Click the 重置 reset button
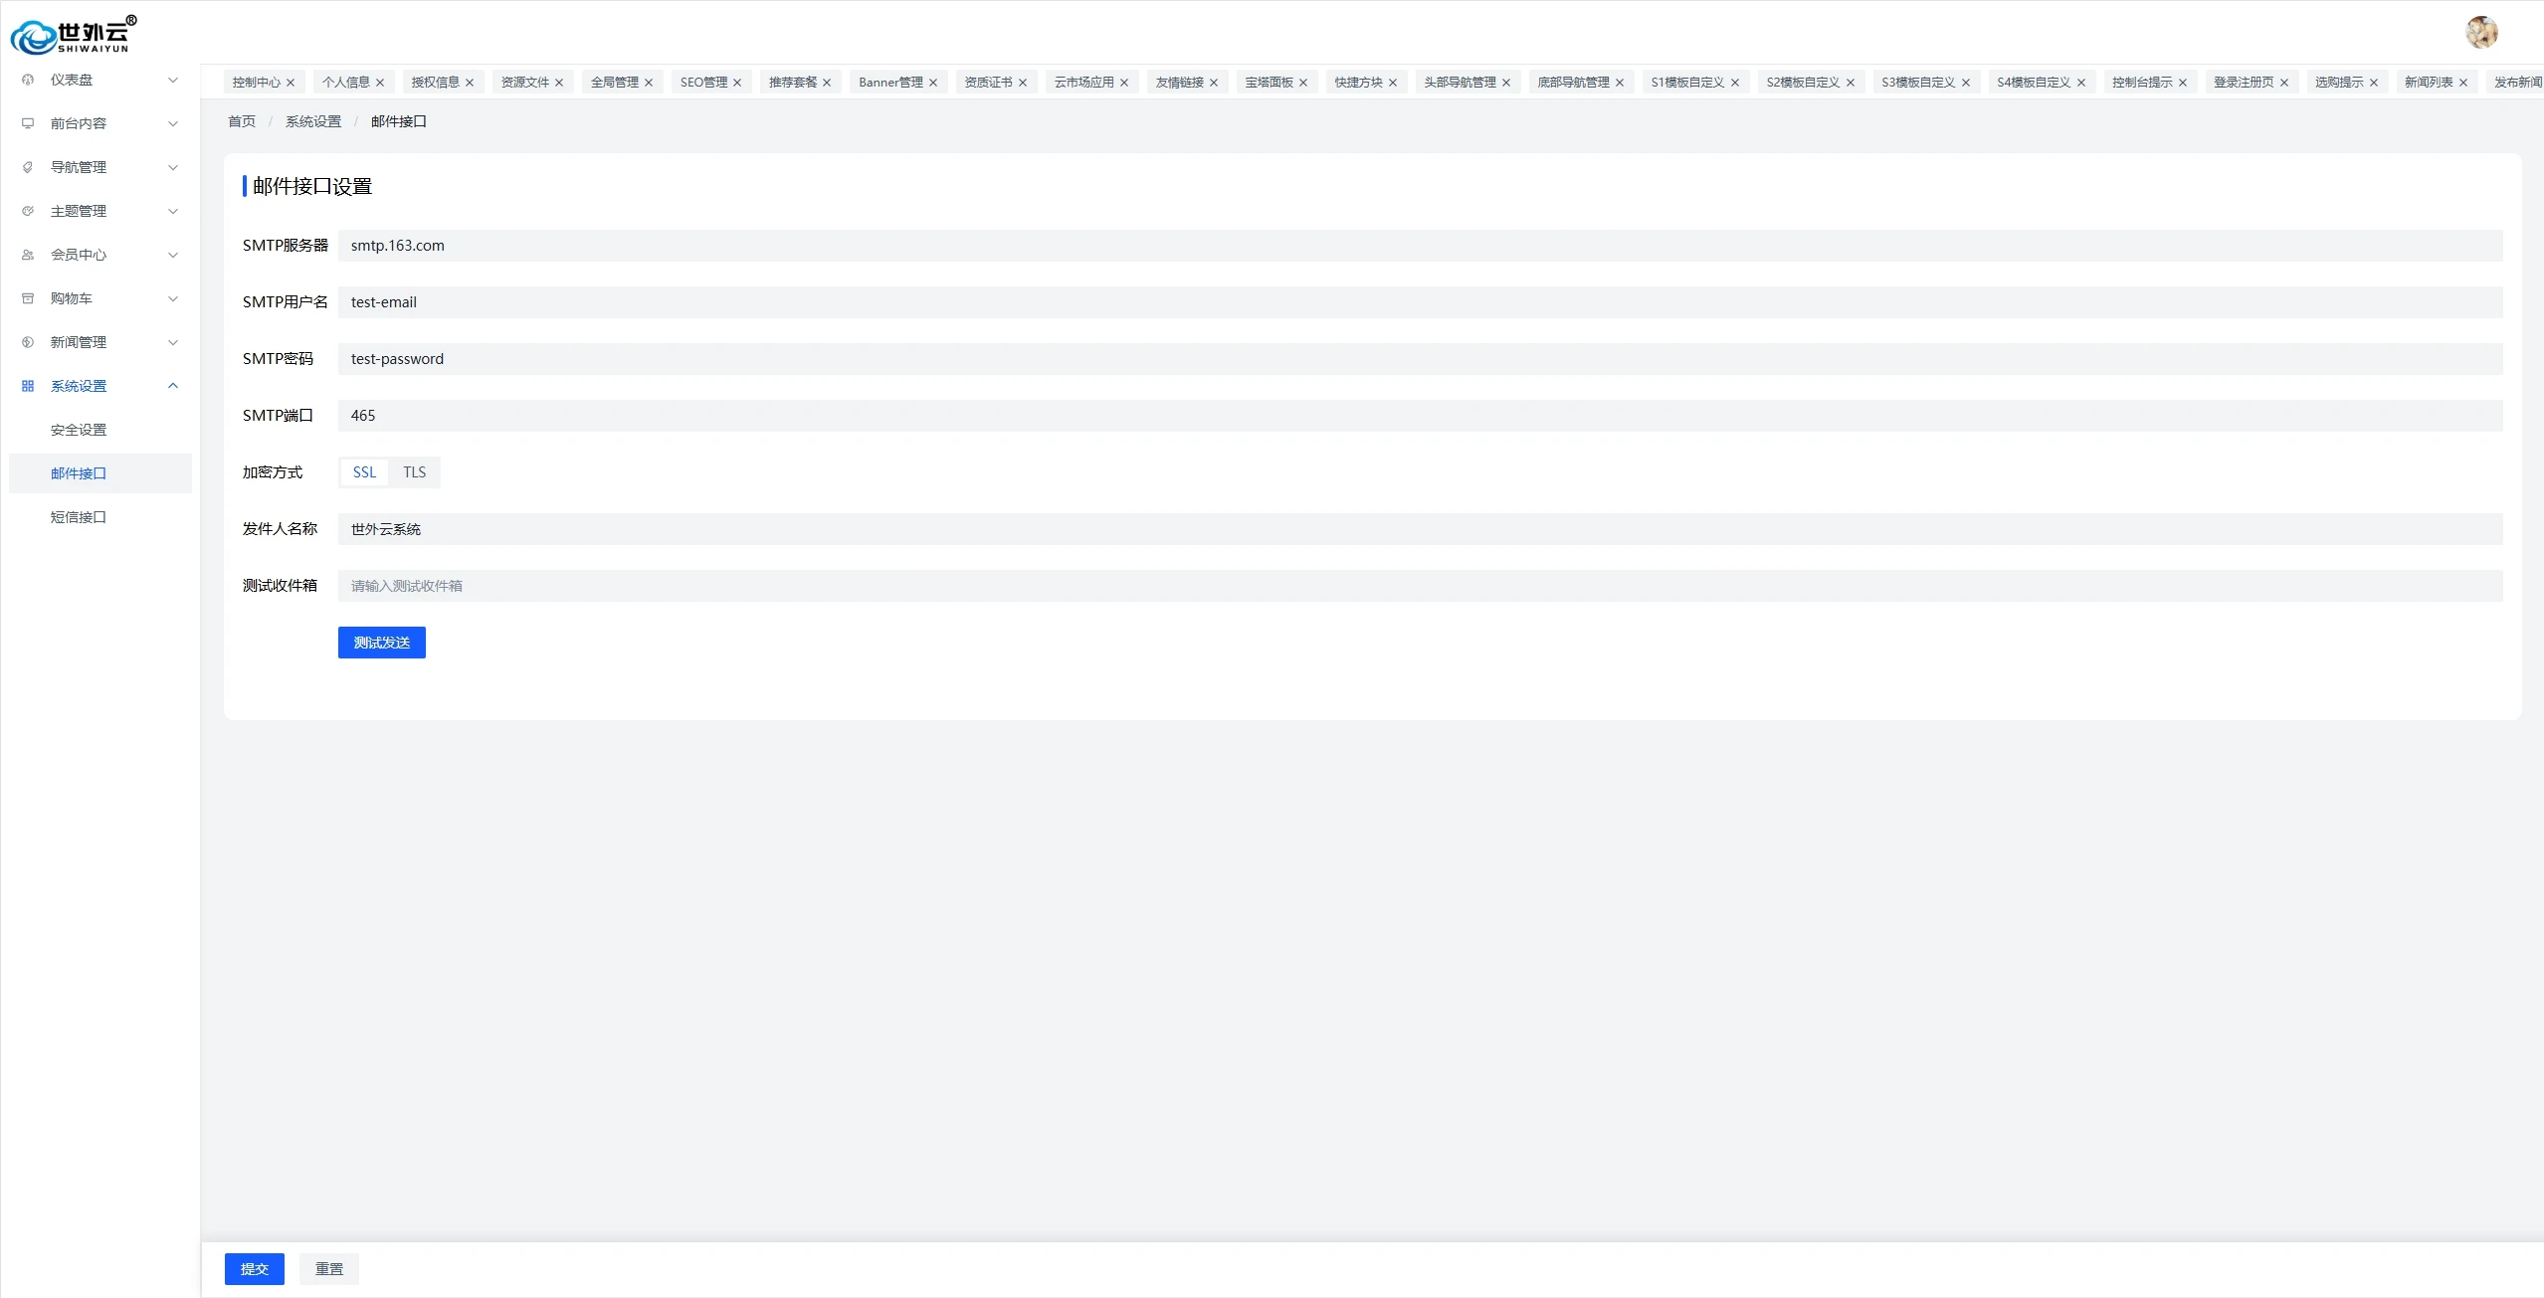2544x1298 pixels. point(328,1269)
